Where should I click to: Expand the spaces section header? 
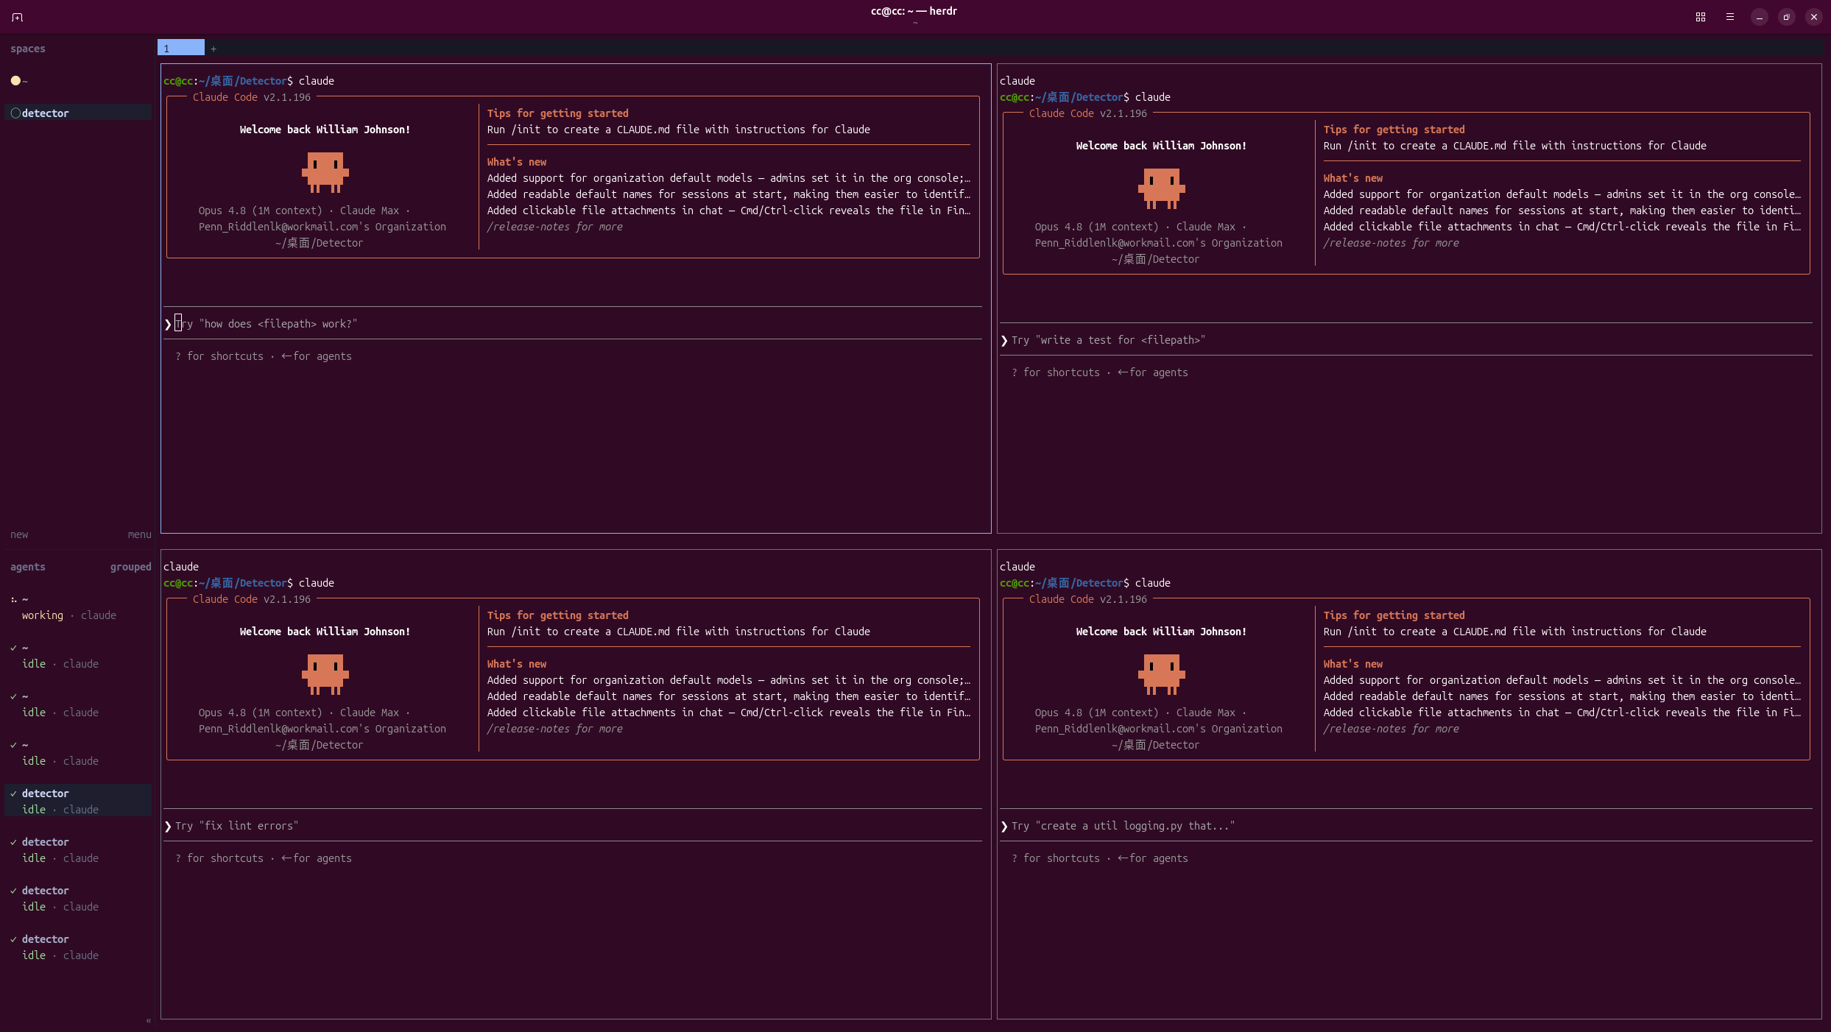(x=28, y=49)
